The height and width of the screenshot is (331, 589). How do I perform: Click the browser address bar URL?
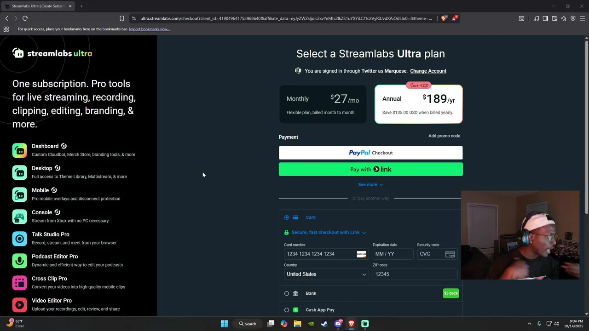[x=286, y=18]
